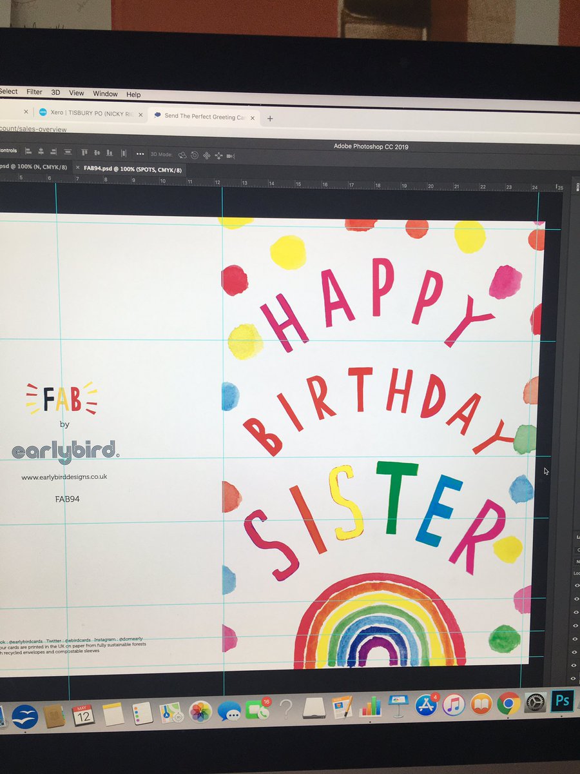Image resolution: width=580 pixels, height=774 pixels.
Task: Close the FAB94.psd document tab
Action: click(x=78, y=168)
